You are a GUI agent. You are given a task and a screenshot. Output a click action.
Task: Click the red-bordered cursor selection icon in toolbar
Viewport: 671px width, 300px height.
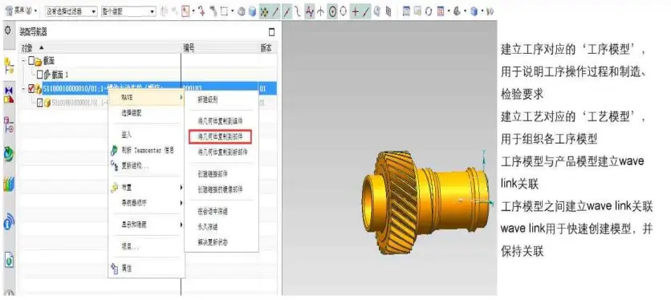[x=185, y=11]
